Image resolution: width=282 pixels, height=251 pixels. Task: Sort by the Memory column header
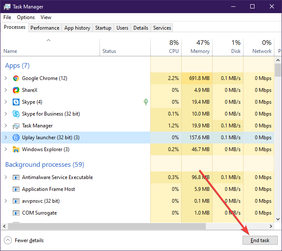point(197,47)
